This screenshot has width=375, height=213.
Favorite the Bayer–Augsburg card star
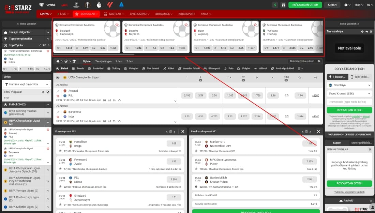tap(255, 25)
